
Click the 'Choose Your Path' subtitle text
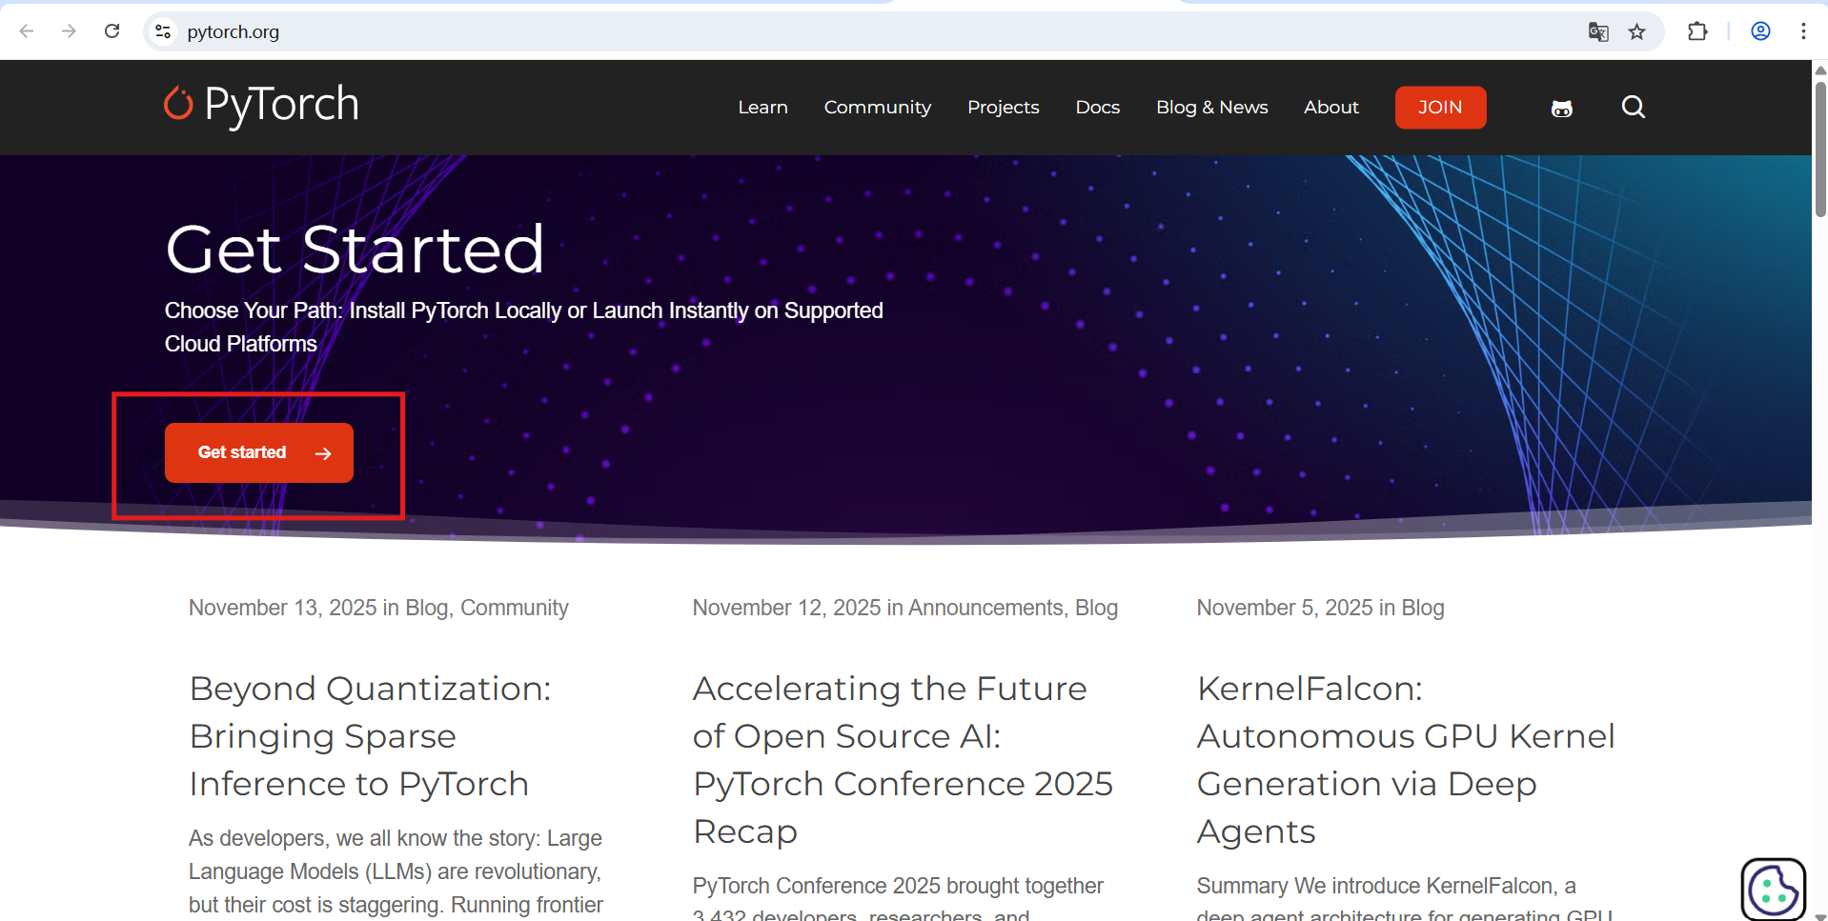(523, 327)
